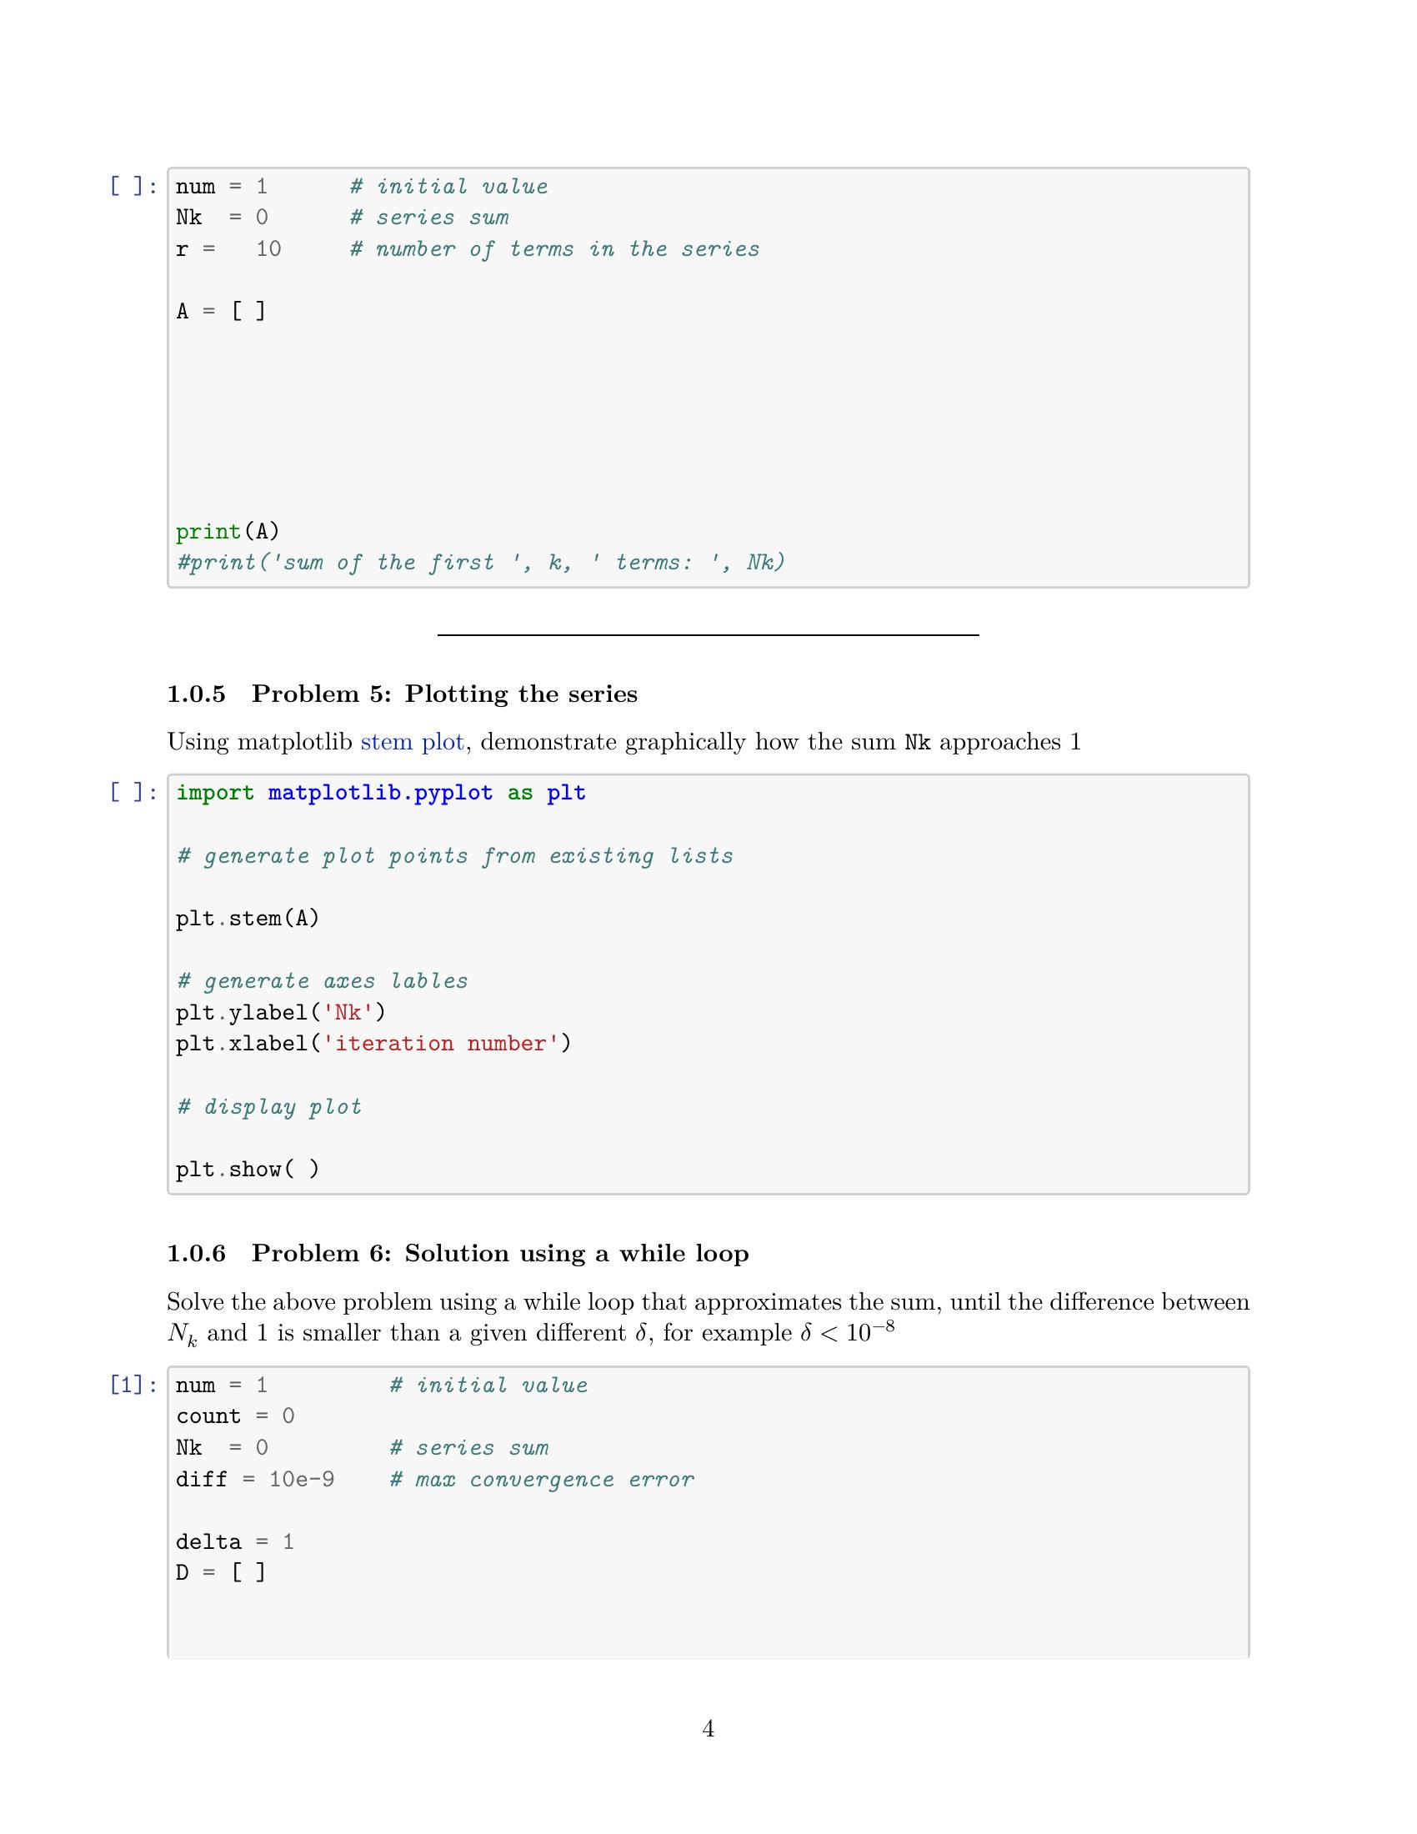Click the '# display plot' comment
1417x1834 pixels.
pyautogui.click(x=269, y=1107)
